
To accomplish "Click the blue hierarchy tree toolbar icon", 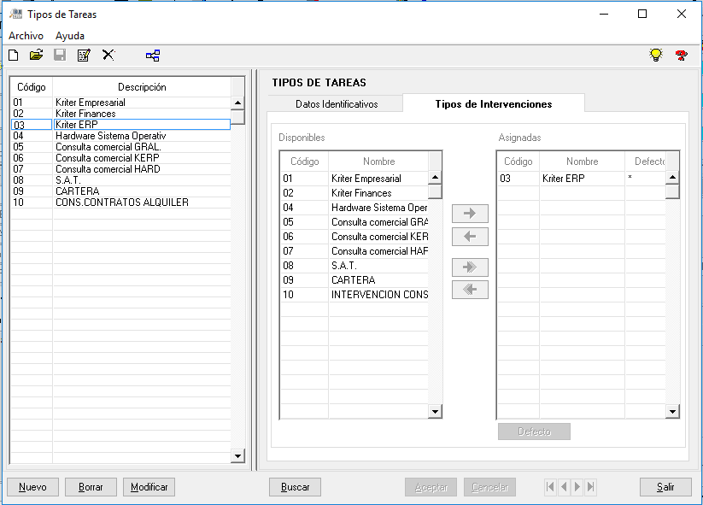I will (153, 56).
